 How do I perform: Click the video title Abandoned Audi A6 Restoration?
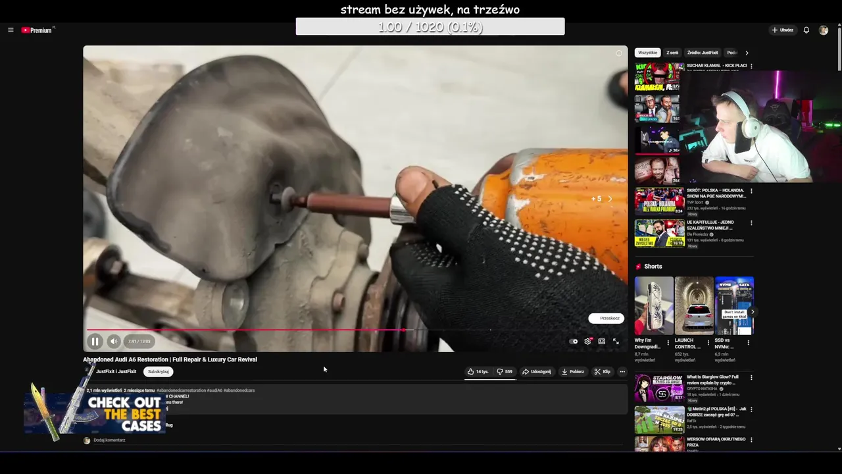coord(170,359)
